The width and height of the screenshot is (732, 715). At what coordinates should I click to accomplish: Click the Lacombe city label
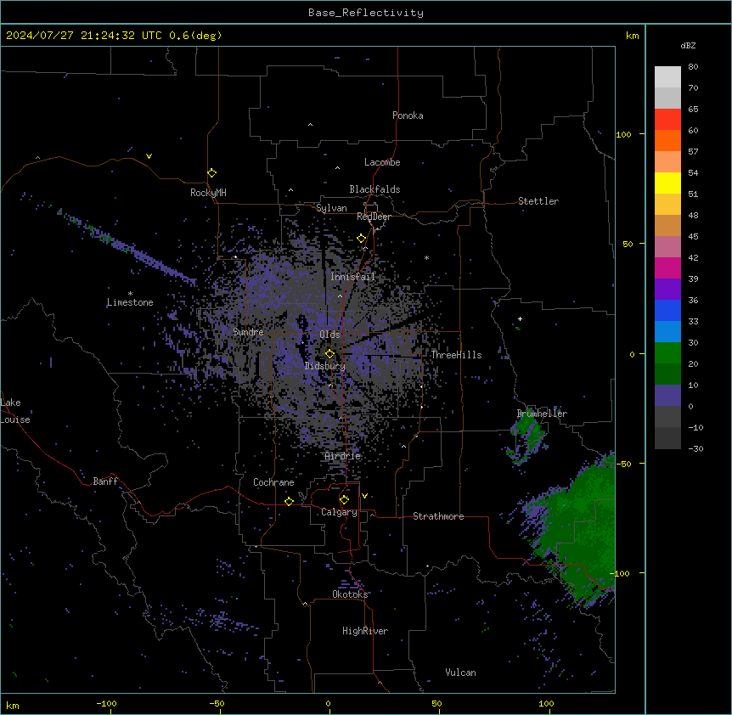[x=382, y=162]
